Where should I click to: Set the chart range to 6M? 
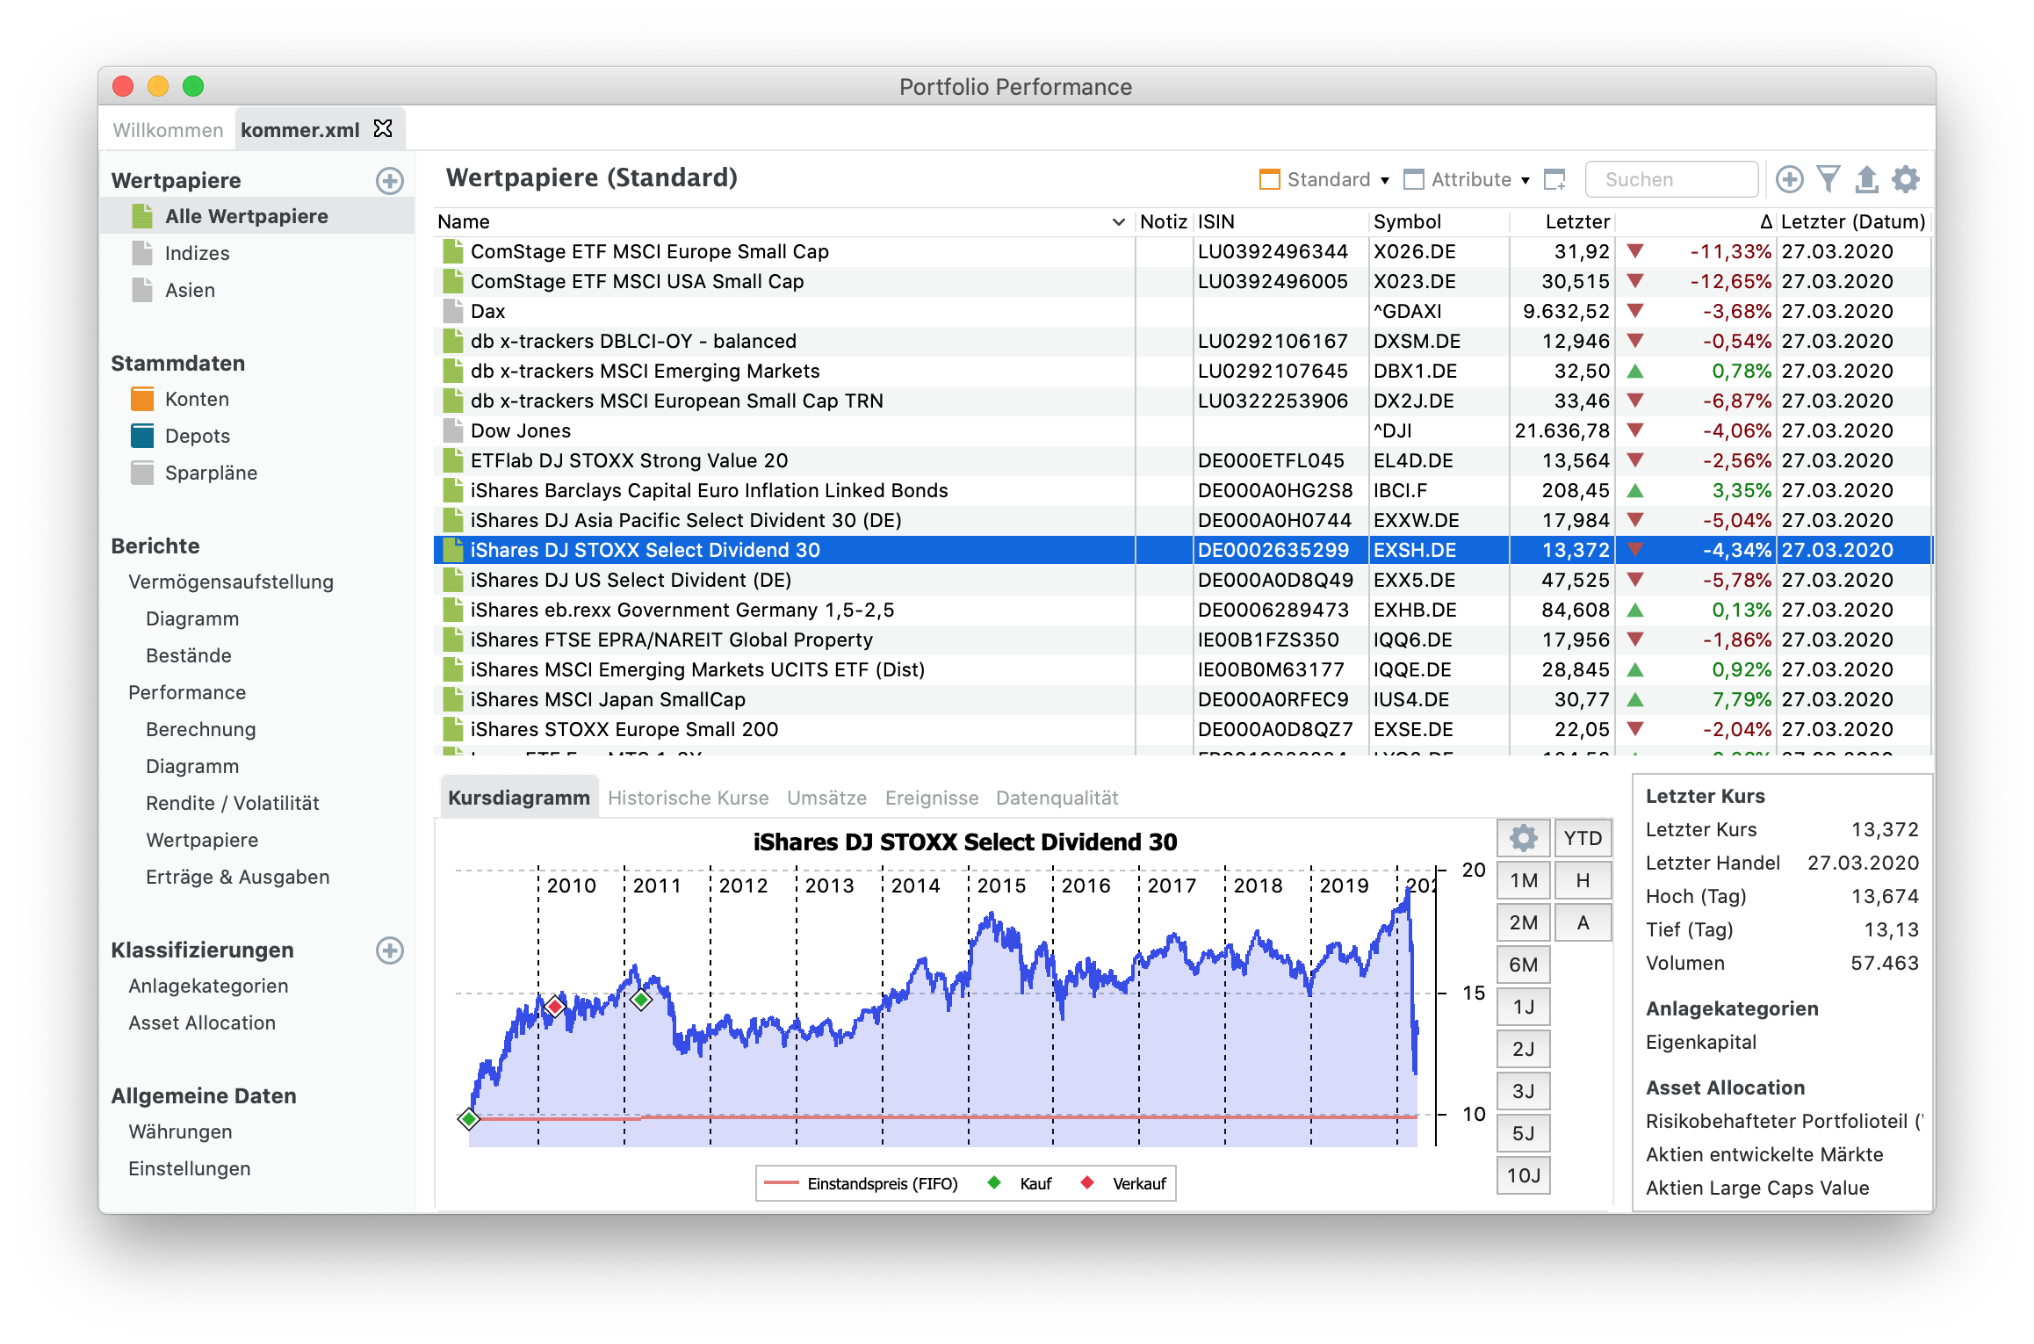pos(1523,965)
